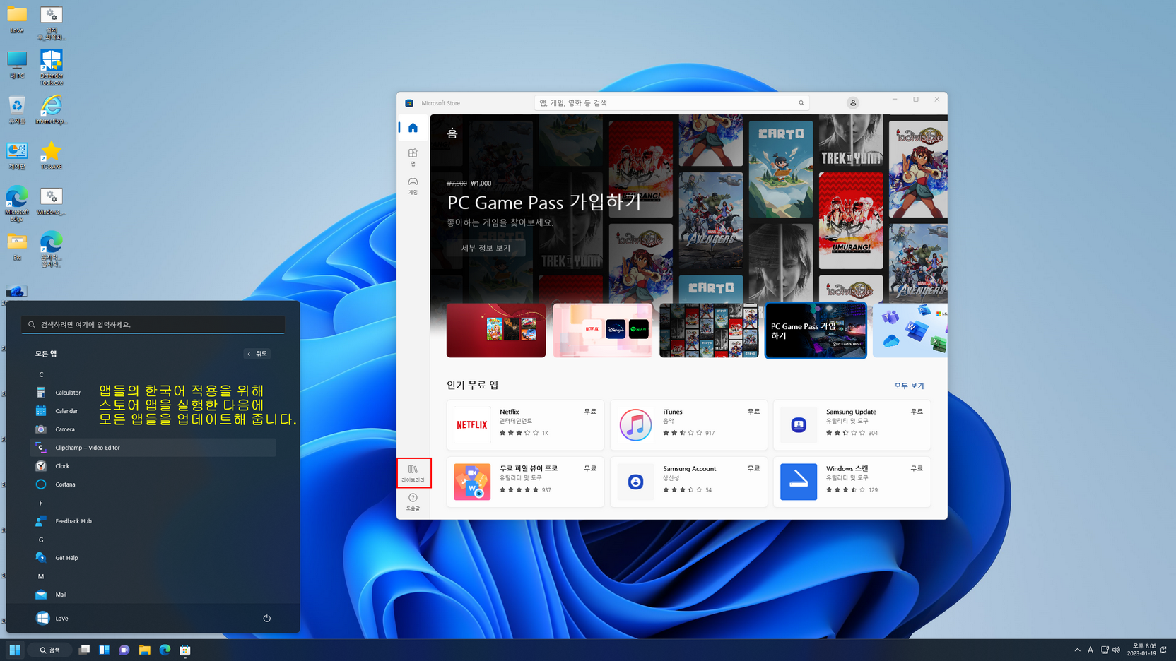
Task: Select the Microsoft 365 apps carousel thumbnail
Action: [910, 330]
